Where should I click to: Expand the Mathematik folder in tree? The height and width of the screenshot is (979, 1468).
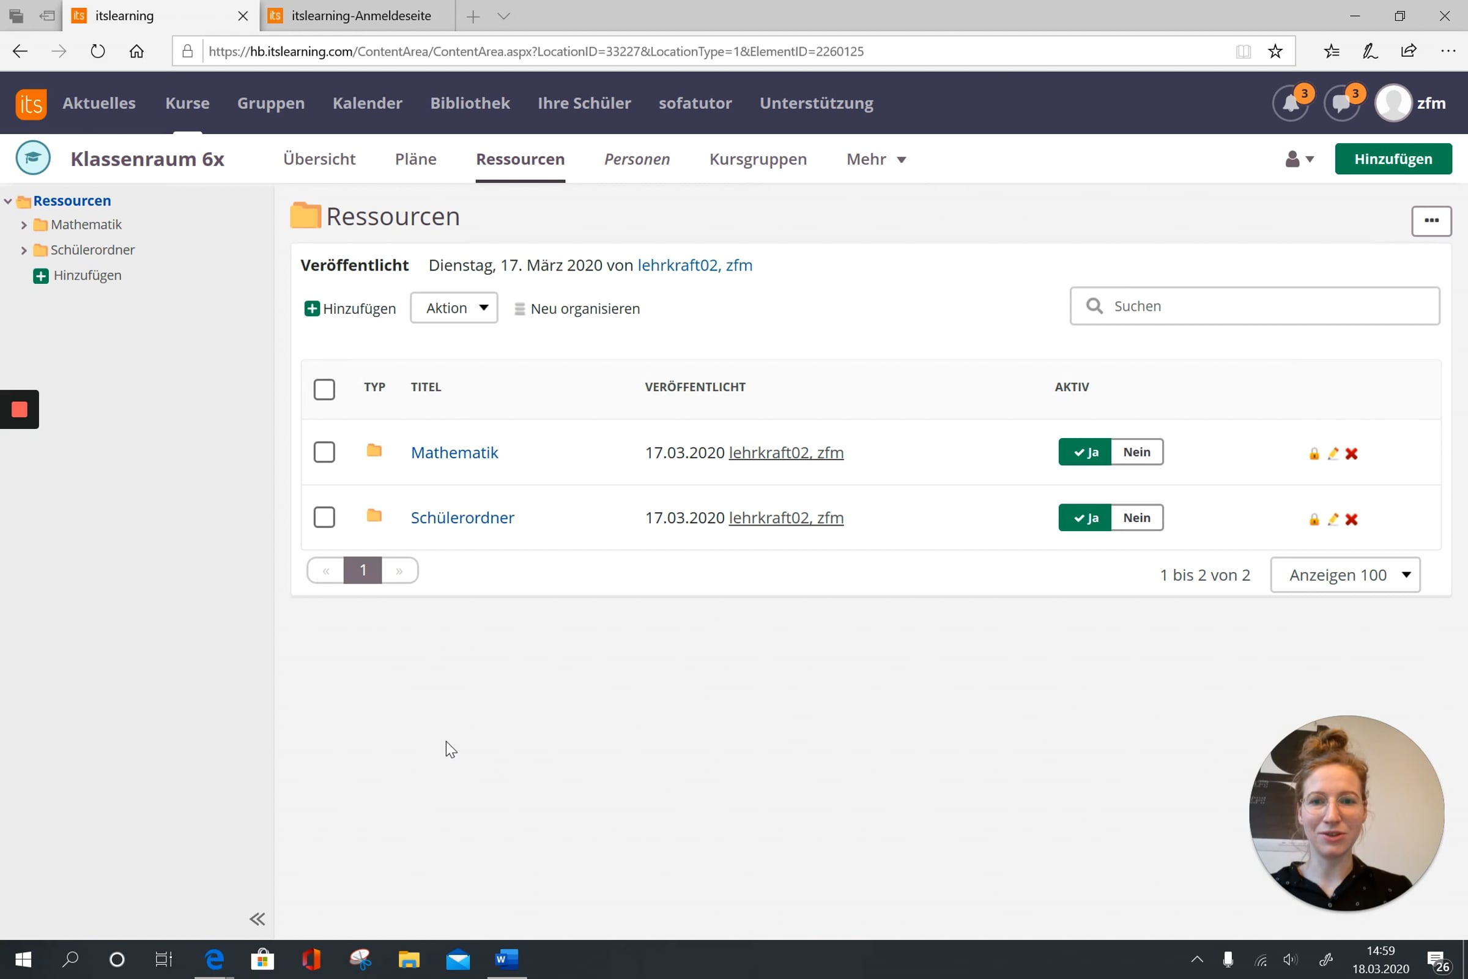click(24, 225)
